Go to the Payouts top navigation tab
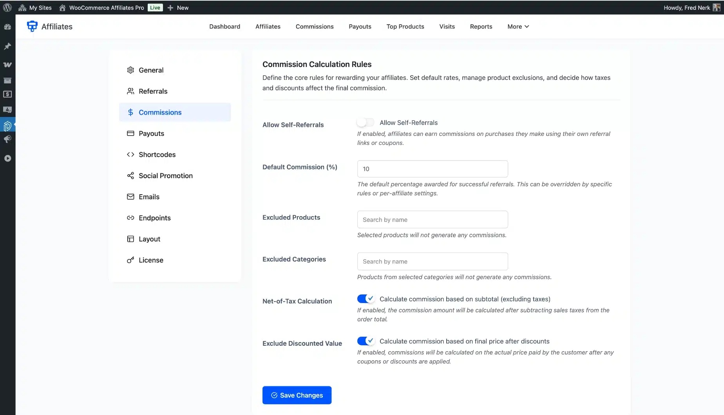This screenshot has height=415, width=724. 360,27
